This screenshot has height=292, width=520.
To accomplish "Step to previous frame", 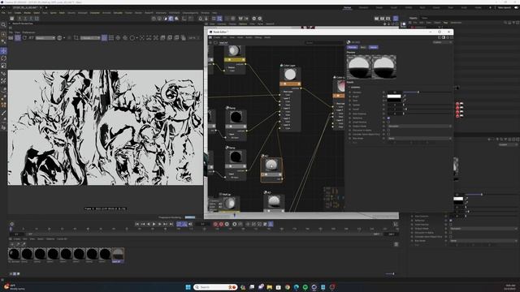I will click(x=148, y=224).
